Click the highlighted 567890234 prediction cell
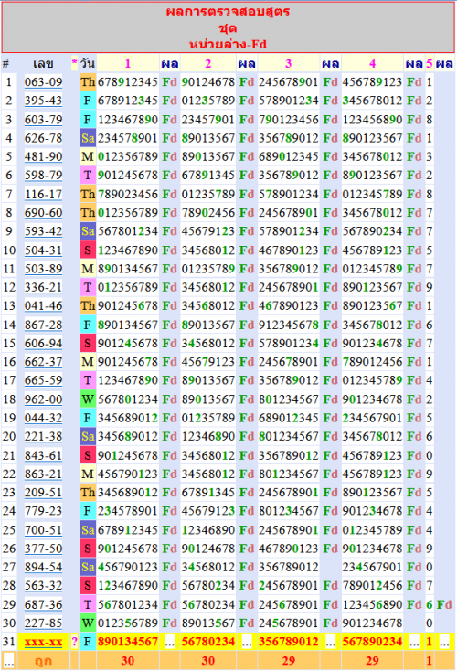The height and width of the screenshot is (671, 457). (x=372, y=642)
